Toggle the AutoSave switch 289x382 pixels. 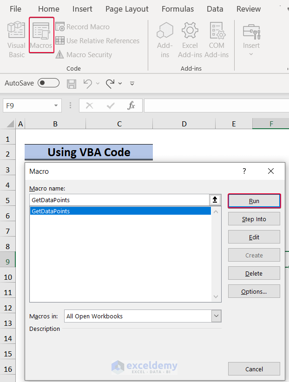(48, 83)
